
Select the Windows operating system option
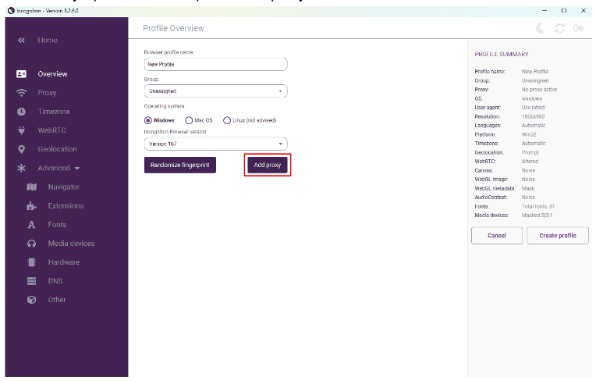click(x=149, y=120)
